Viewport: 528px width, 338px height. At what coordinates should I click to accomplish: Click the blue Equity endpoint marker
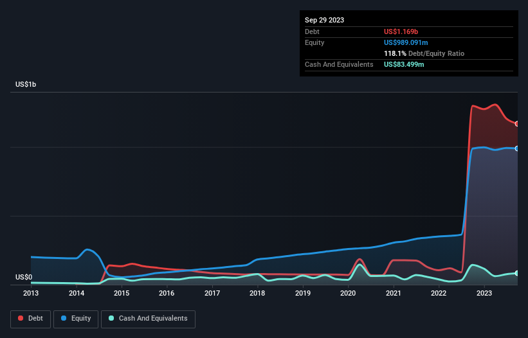517,148
